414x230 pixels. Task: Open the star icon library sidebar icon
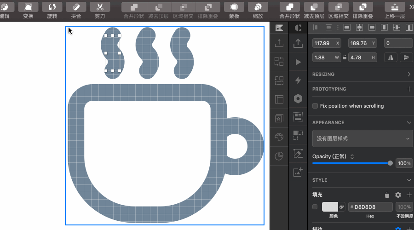click(279, 118)
